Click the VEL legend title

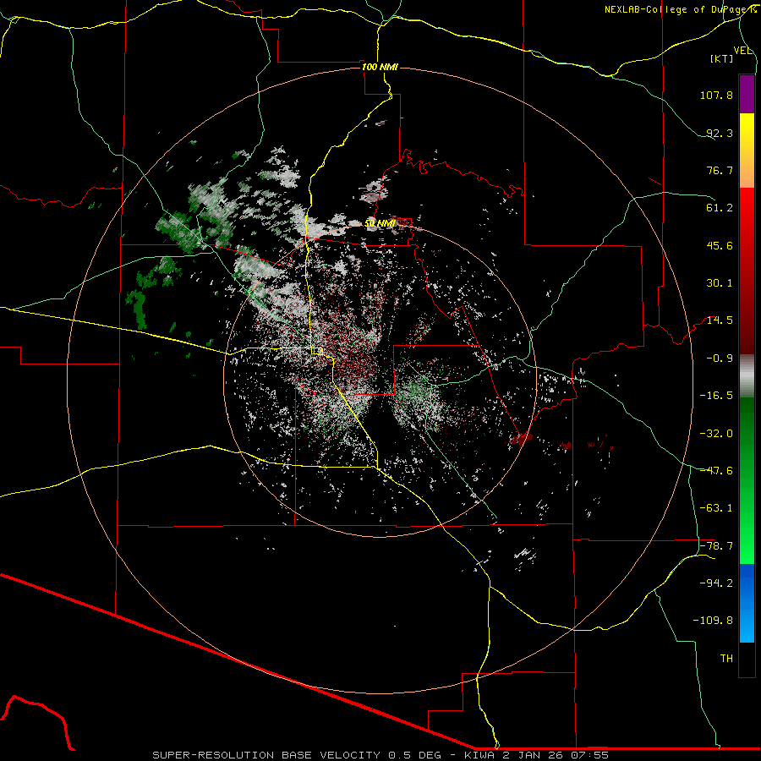point(742,51)
